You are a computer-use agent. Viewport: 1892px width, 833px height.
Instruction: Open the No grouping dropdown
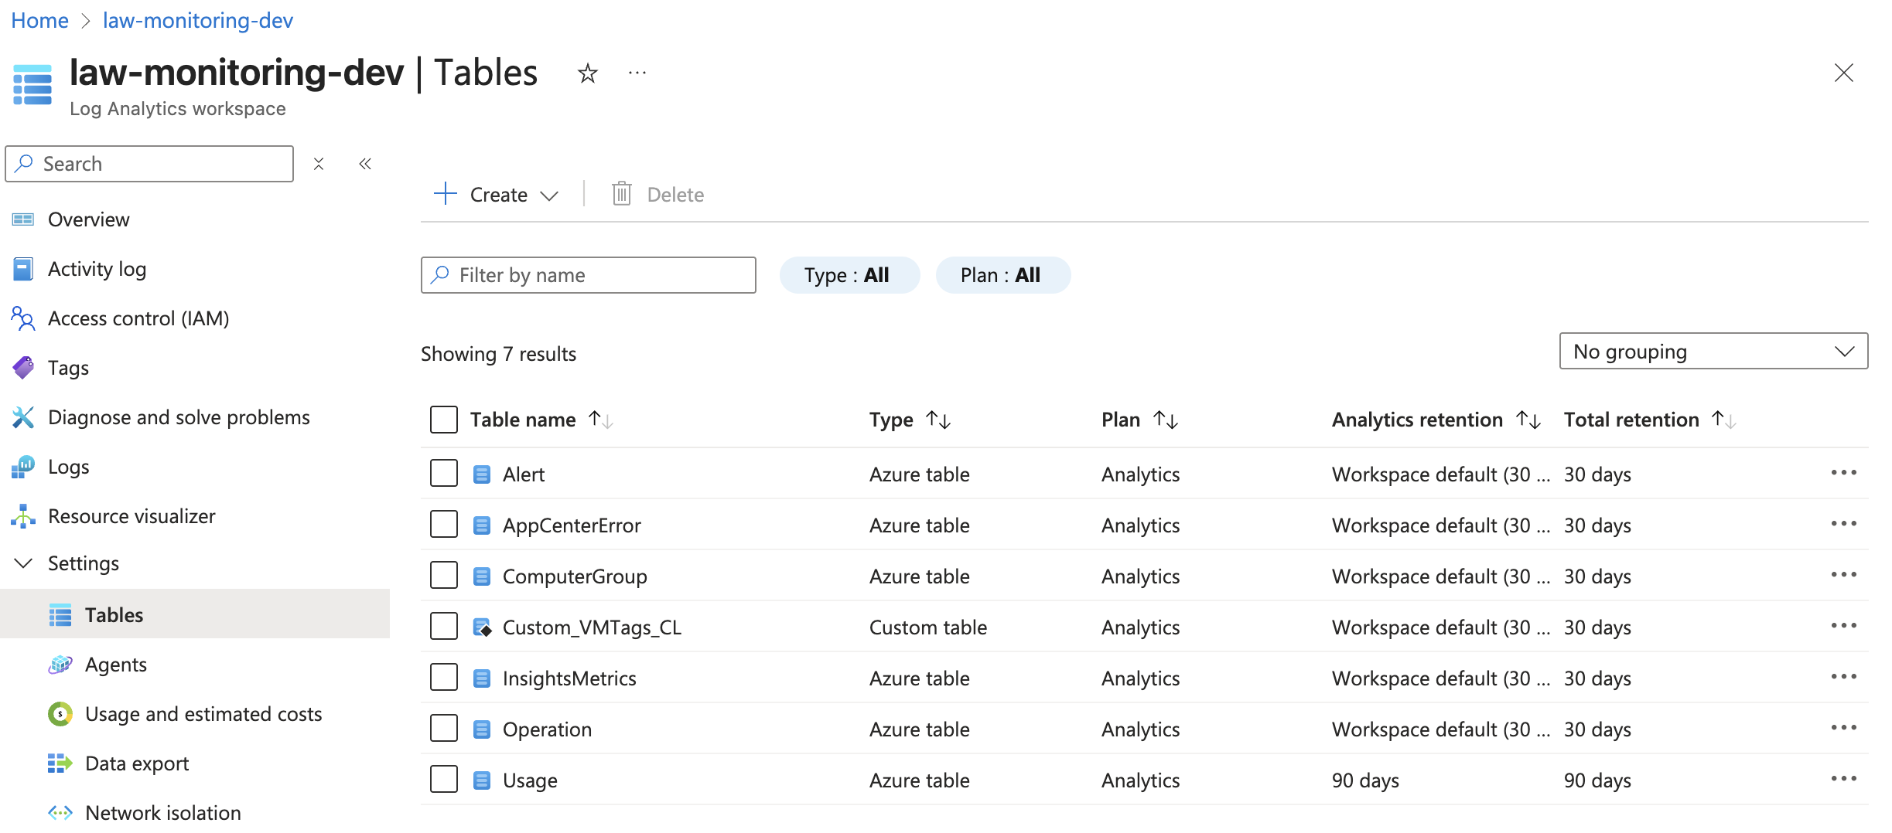[x=1713, y=351]
